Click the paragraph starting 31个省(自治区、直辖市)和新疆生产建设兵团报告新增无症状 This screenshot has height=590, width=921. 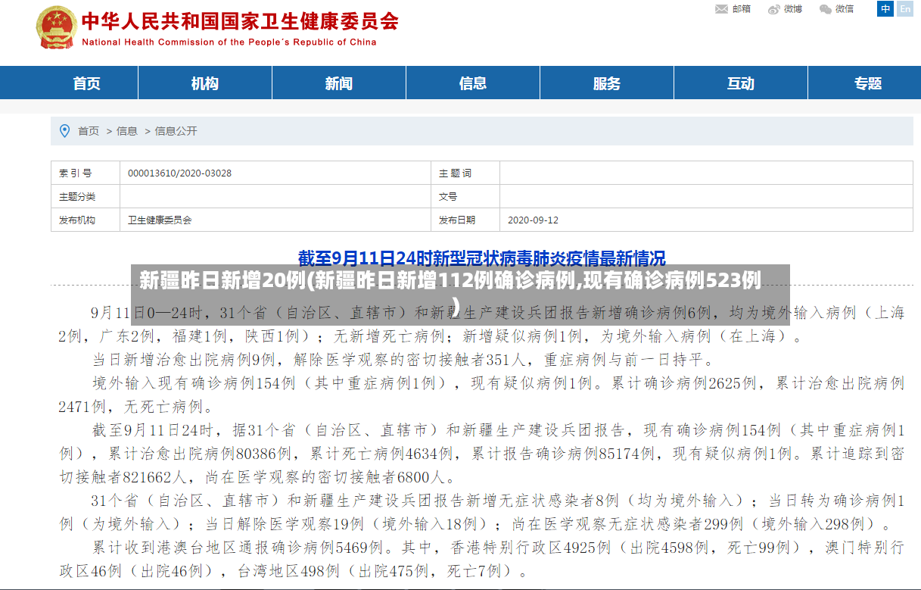tap(481, 512)
